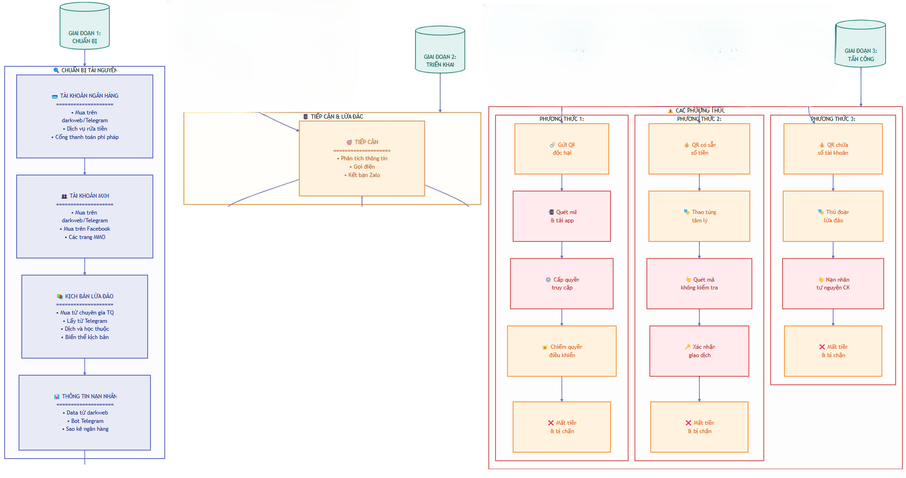The width and height of the screenshot is (906, 478).
Task: Click the text không kiểm tra under Quét mã
Action: (699, 288)
